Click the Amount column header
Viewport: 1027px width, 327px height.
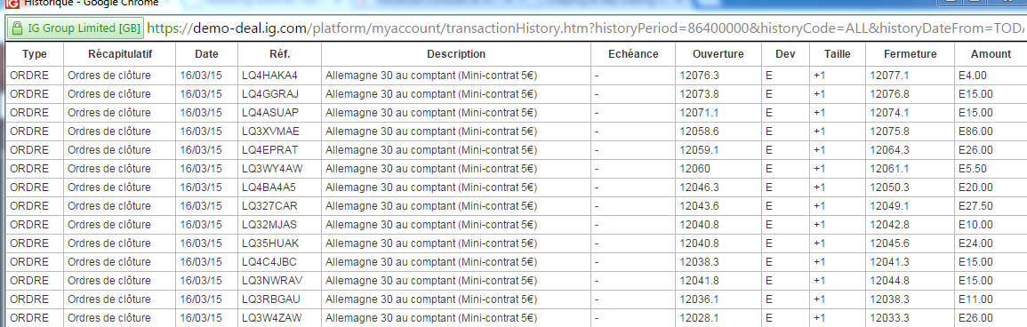coord(991,54)
